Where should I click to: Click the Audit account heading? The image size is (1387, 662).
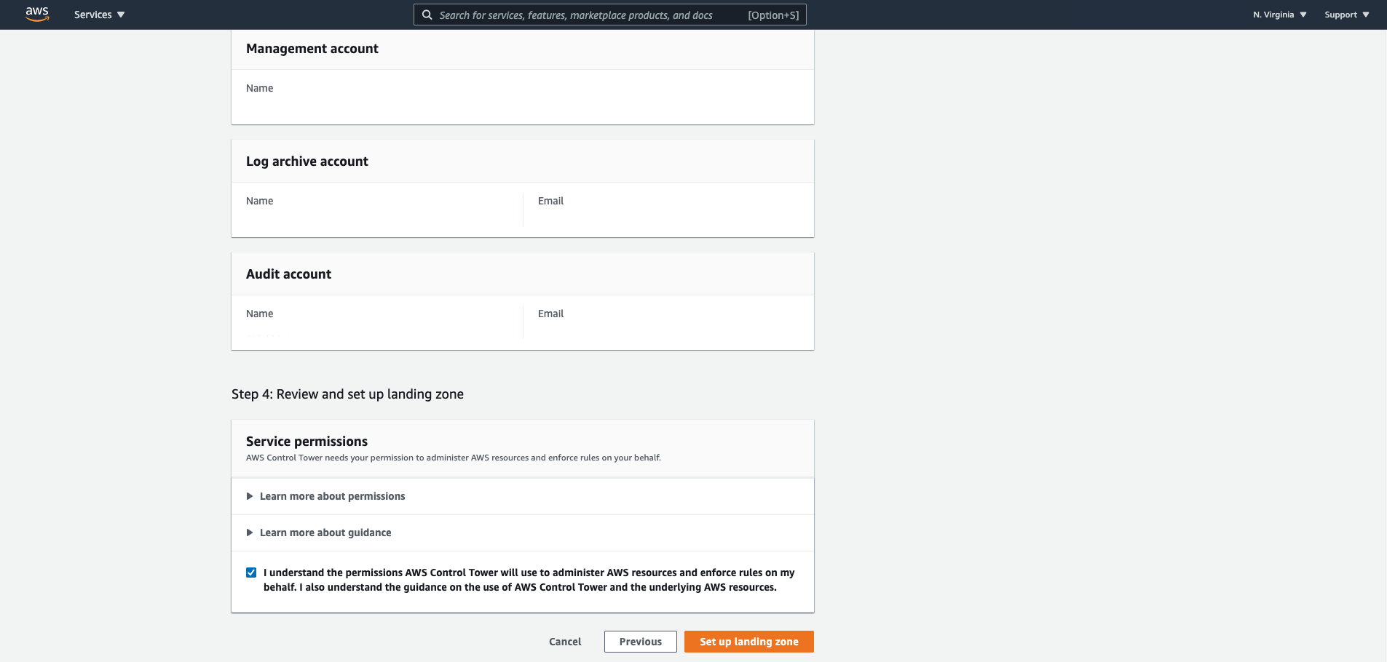[288, 274]
